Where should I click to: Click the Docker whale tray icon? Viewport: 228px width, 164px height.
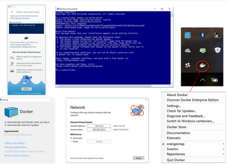pyautogui.click(x=203, y=65)
